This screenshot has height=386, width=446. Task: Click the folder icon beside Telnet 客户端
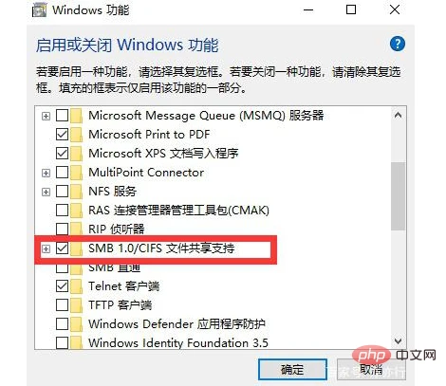[x=76, y=286]
